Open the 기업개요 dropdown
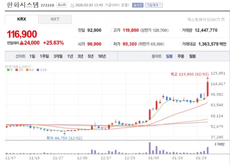 (154, 5)
